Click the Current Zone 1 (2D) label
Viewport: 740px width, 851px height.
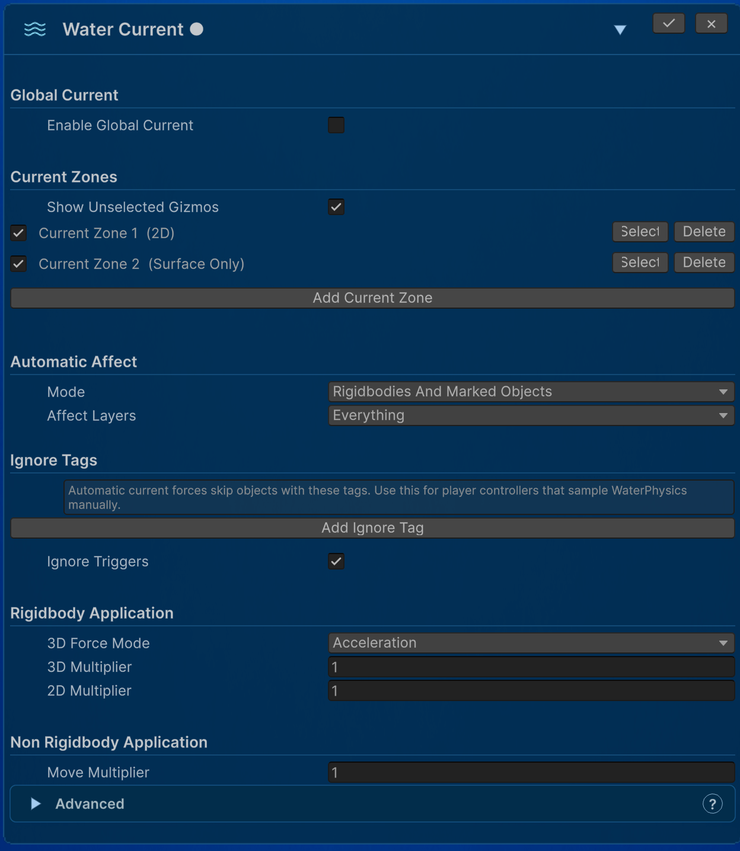pyautogui.click(x=107, y=233)
